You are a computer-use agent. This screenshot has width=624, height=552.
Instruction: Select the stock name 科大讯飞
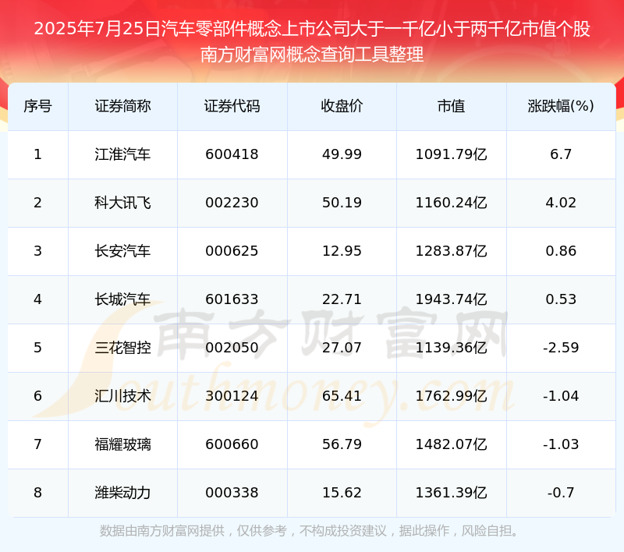point(122,203)
